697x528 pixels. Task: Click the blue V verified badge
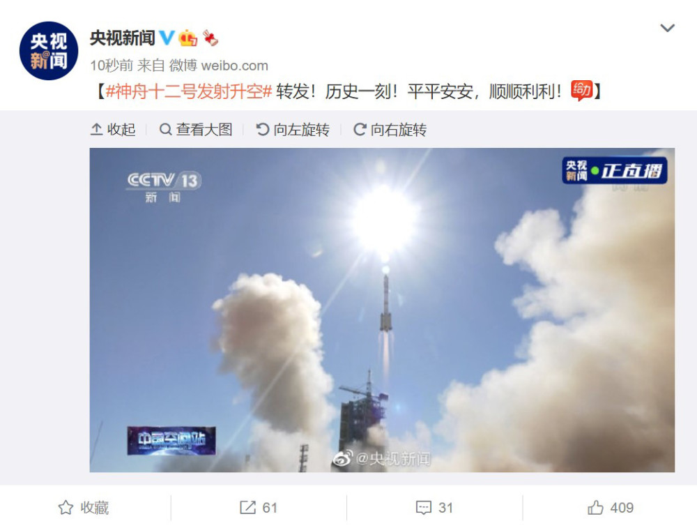(x=167, y=38)
